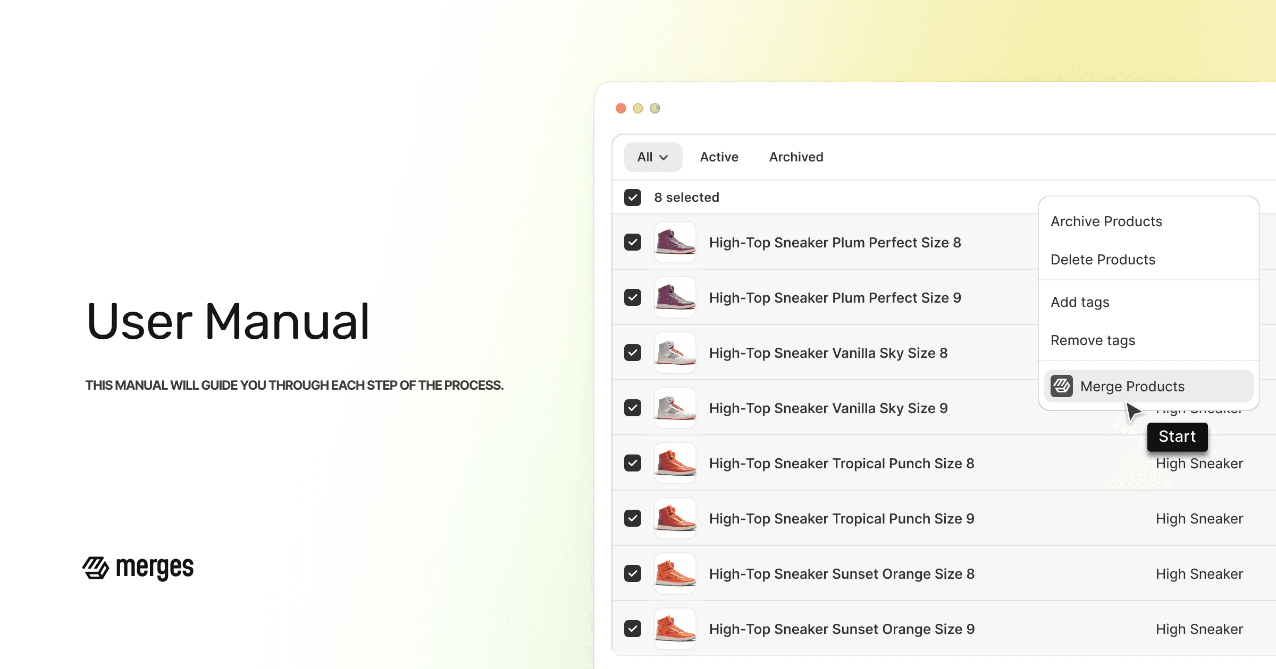Click High Sneaker type in Tropical Punch Size 9 row

1199,519
